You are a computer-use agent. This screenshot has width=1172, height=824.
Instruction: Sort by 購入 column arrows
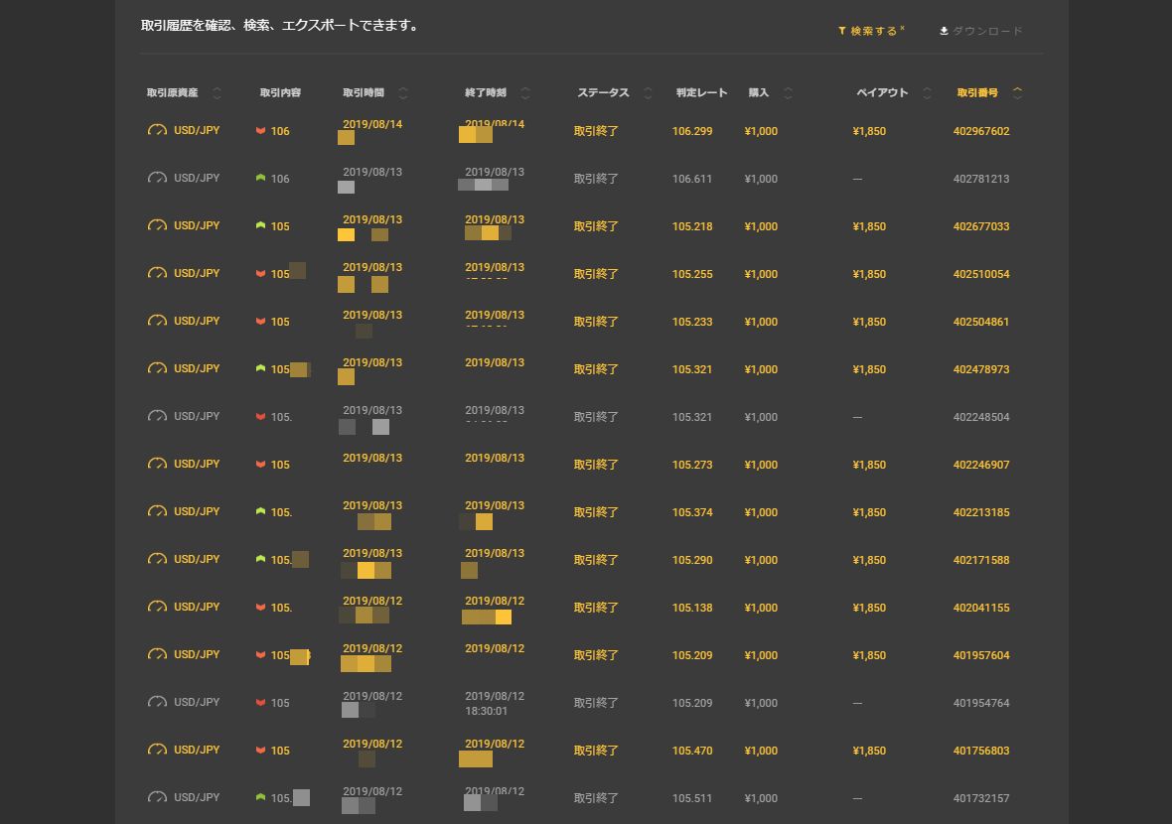788,92
